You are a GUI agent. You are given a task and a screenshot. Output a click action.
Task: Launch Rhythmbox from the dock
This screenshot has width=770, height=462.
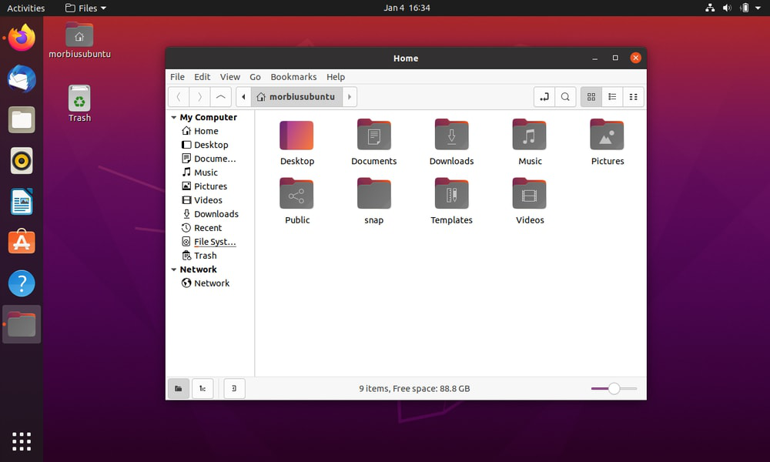tap(22, 161)
